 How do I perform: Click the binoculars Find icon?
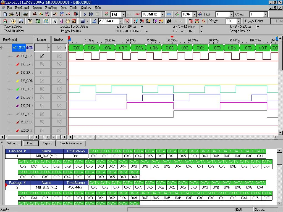pyautogui.click(x=169, y=21)
